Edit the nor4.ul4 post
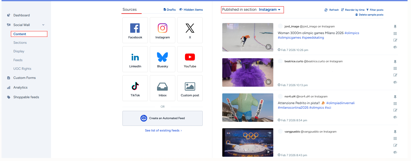The image size is (411, 161). [x=395, y=110]
